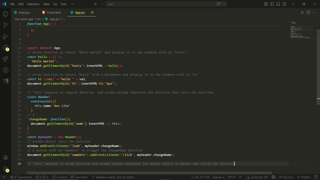Open the Copilot chat icon in title bar
The width and height of the screenshot is (320, 180).
coord(219,4)
